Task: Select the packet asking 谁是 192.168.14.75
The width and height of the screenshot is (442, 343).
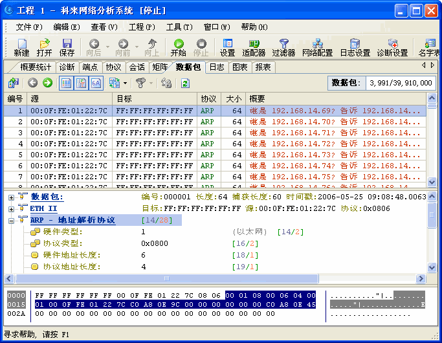Action: coord(215,177)
